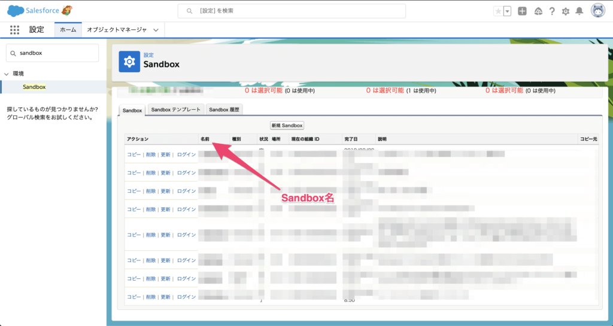Click the Setup gear icon in header
This screenshot has width=613, height=326.
tap(566, 11)
